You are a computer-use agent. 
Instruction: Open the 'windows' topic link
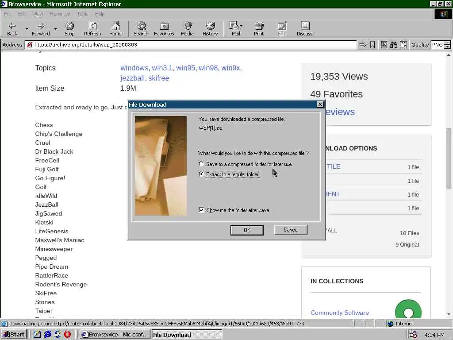click(134, 68)
